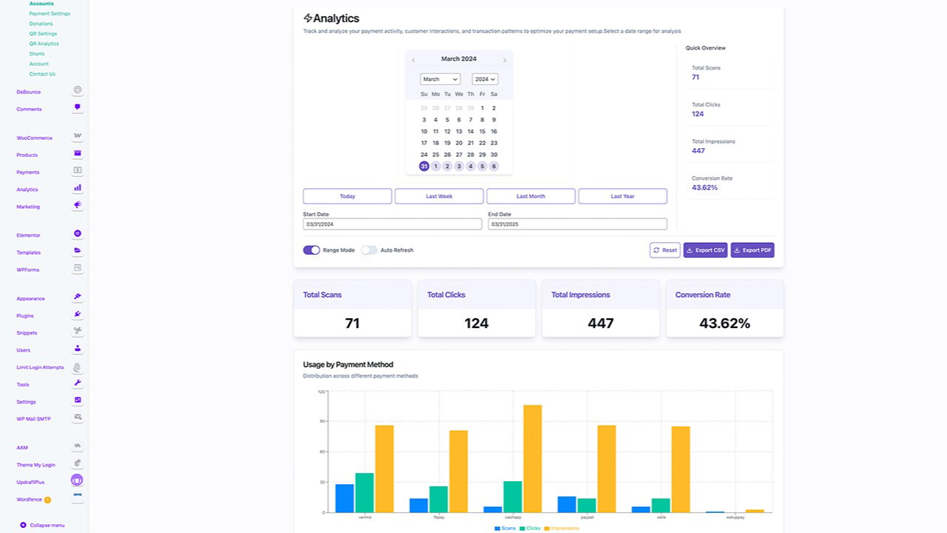Open the Templates folder icon
The image size is (947, 533).
[x=77, y=251]
